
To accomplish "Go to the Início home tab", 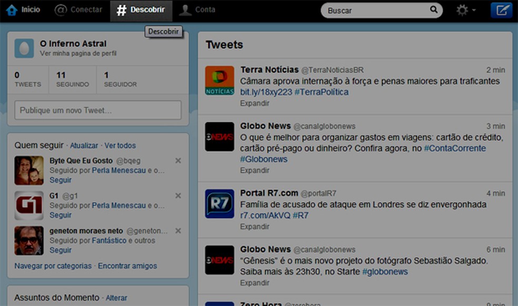I will [x=23, y=10].
